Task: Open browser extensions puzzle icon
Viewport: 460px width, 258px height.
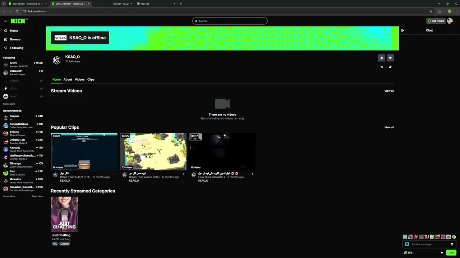Action: point(440,11)
